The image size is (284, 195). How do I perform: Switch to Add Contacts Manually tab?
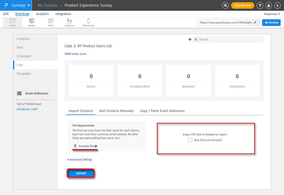point(116,111)
